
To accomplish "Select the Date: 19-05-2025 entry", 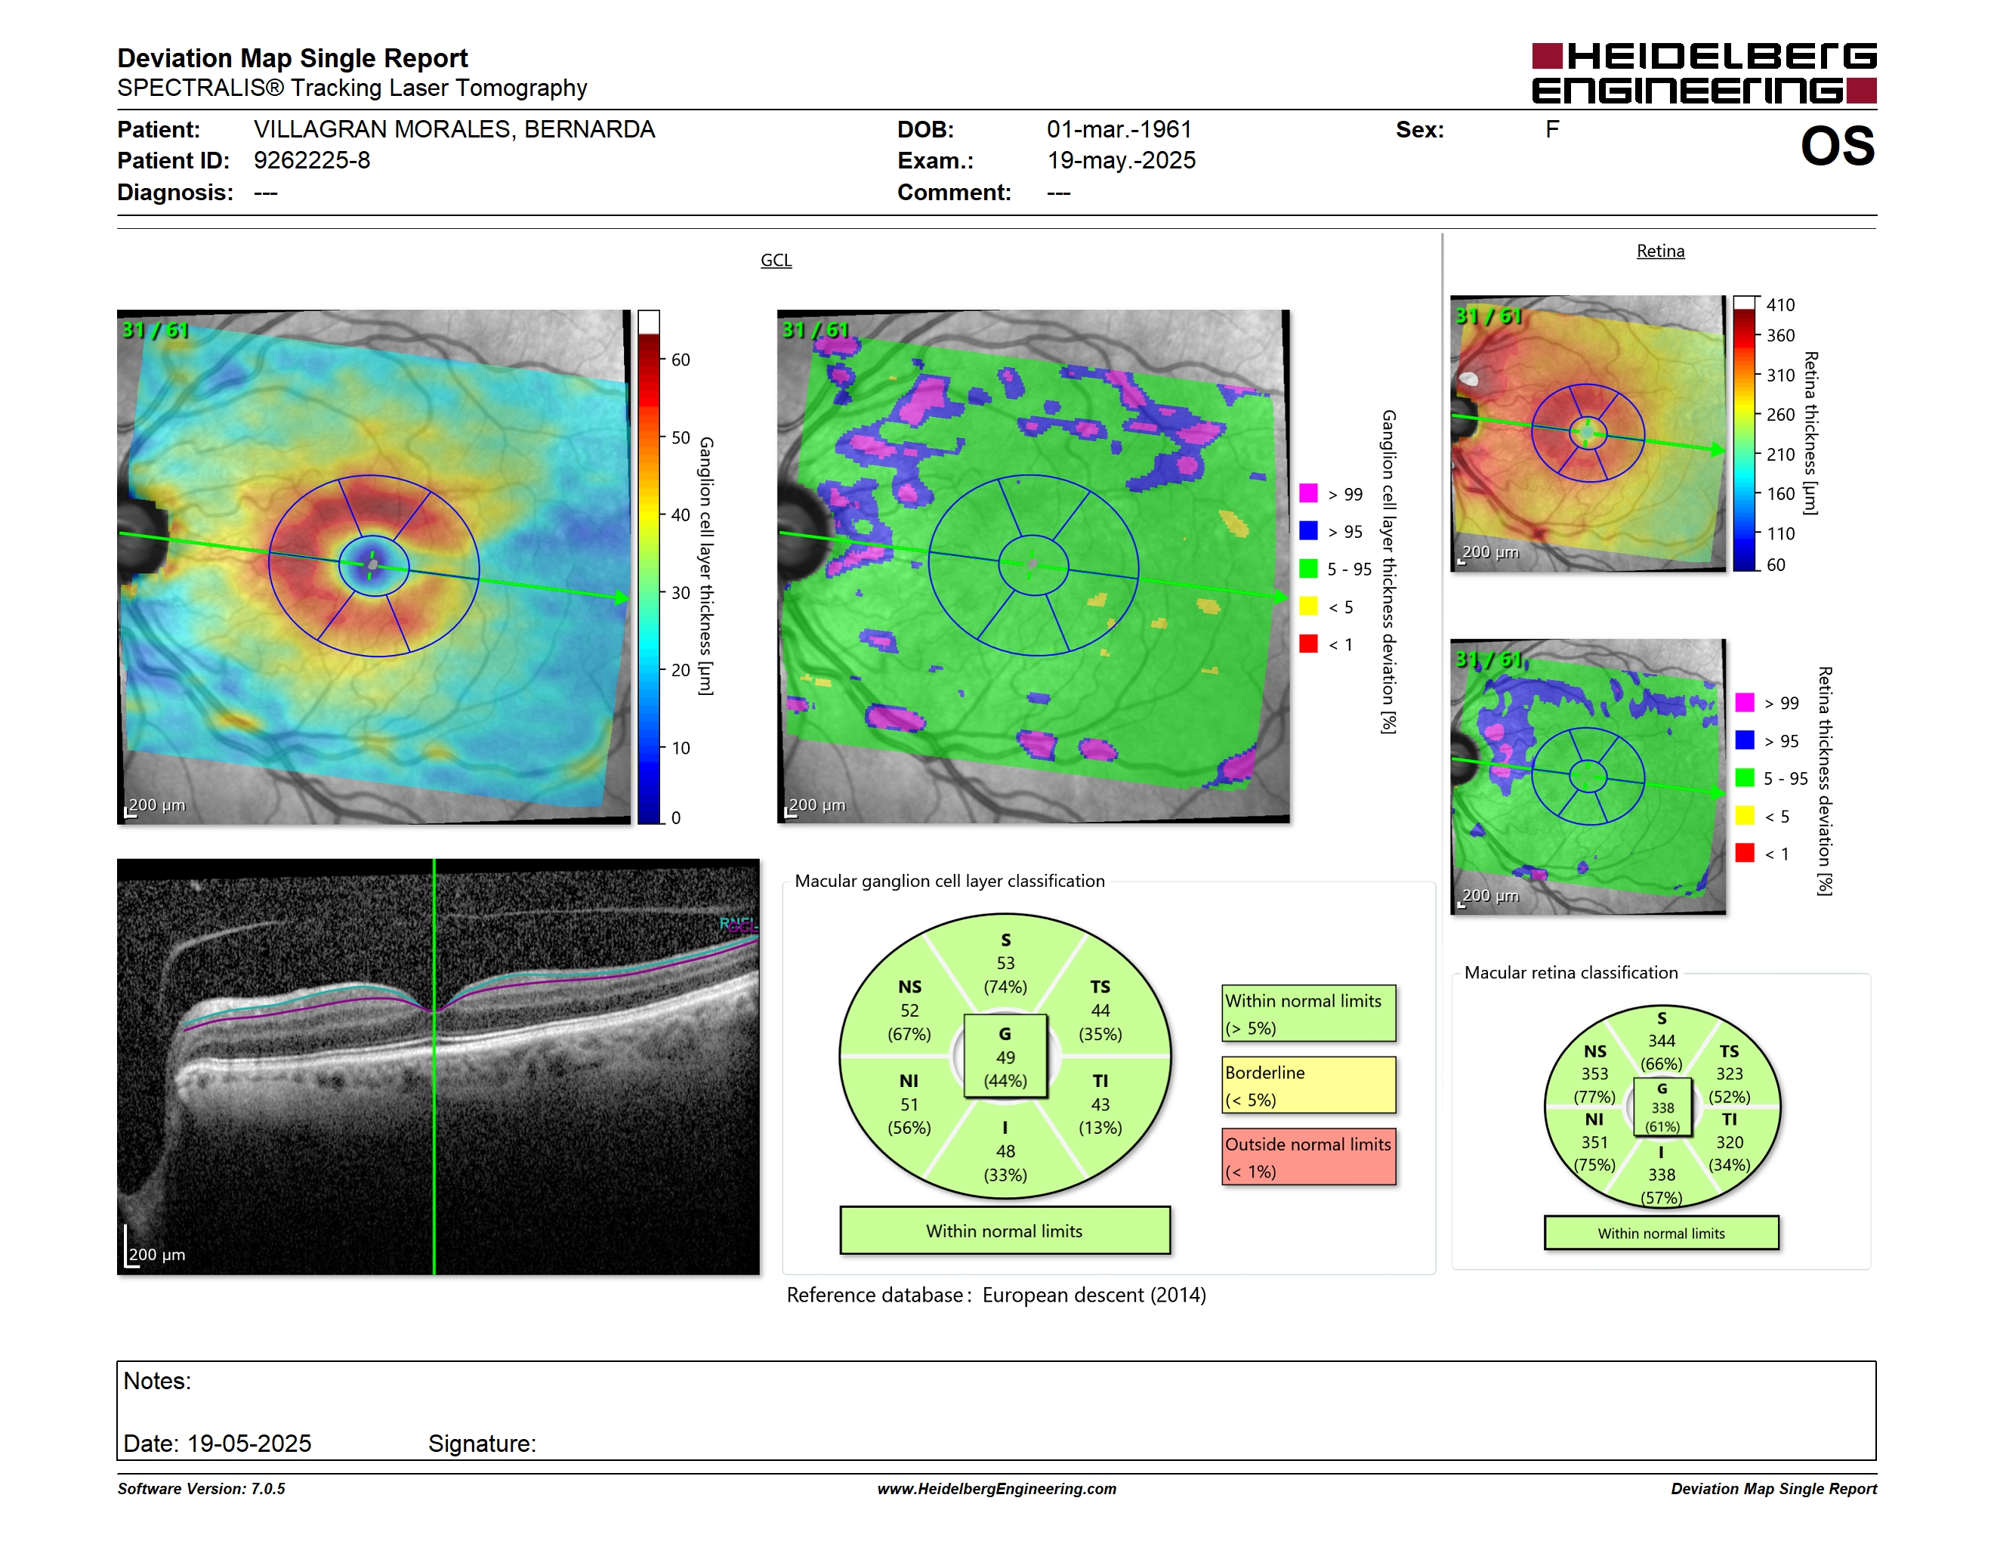I will pos(218,1444).
